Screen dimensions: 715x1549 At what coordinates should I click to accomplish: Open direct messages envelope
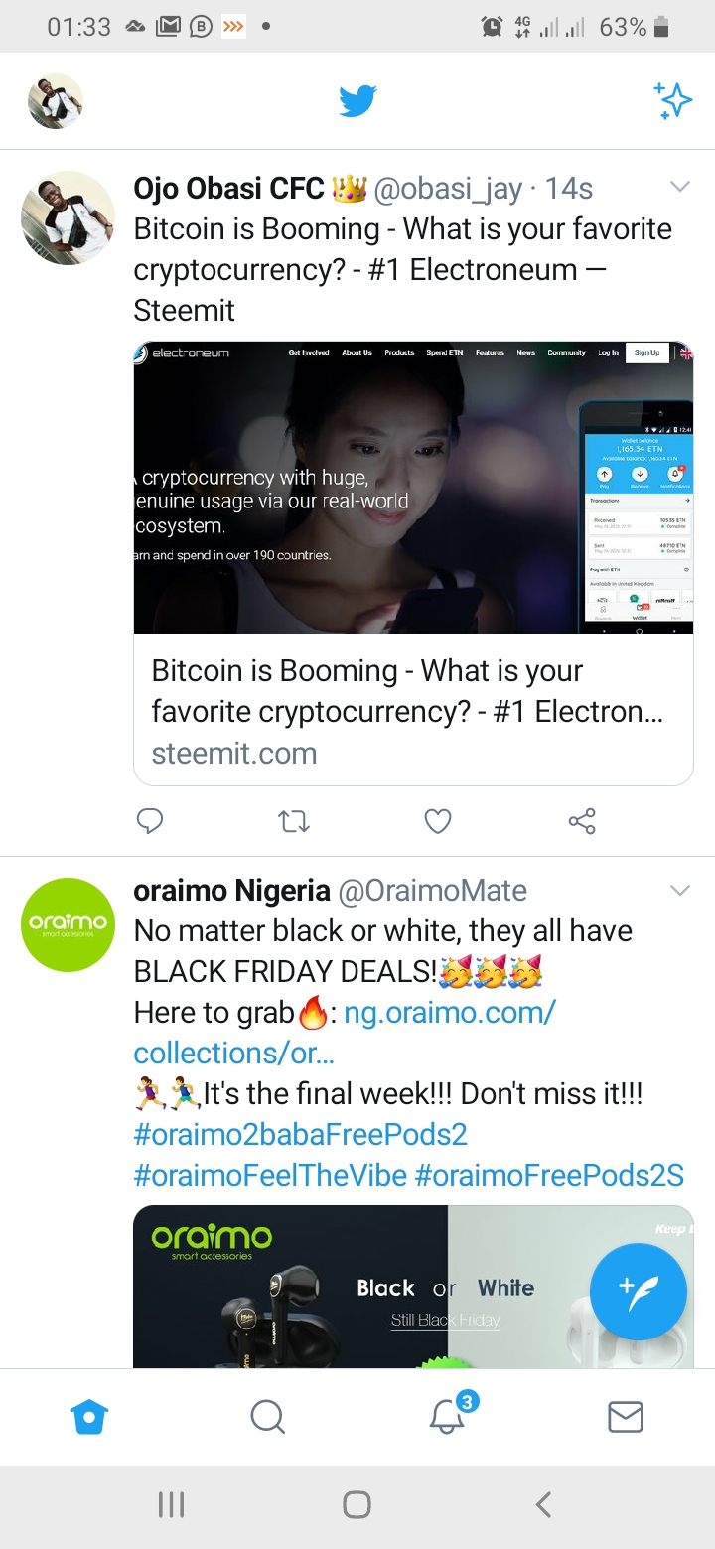pyautogui.click(x=626, y=1417)
